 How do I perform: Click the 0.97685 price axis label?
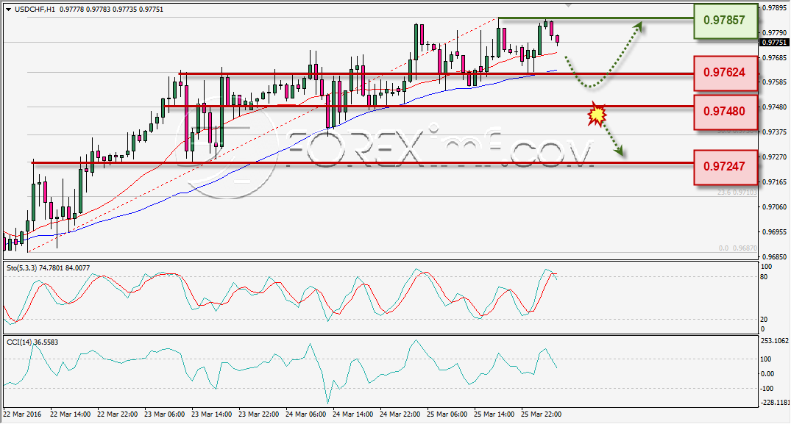coord(774,58)
